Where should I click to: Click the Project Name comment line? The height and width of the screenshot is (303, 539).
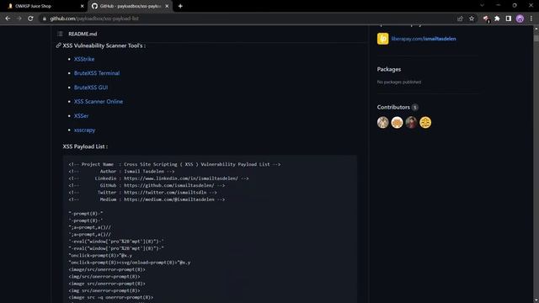tap(174, 164)
